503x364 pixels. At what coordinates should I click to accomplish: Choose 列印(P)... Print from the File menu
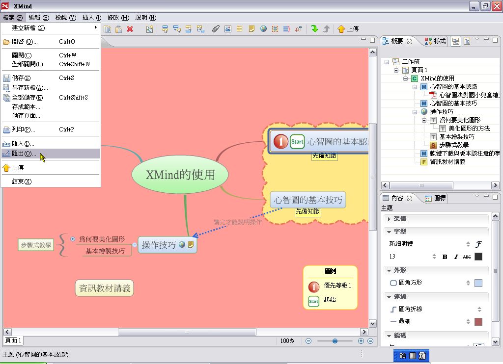tap(51, 130)
